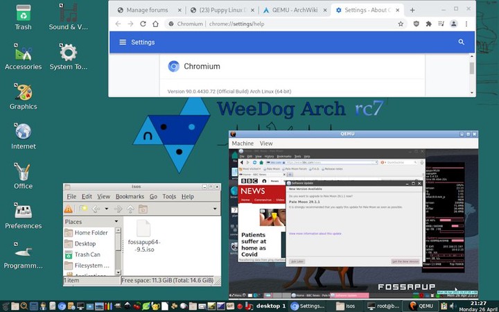
Task: Expand the Places side pane dropdown
Action: click(x=116, y=221)
